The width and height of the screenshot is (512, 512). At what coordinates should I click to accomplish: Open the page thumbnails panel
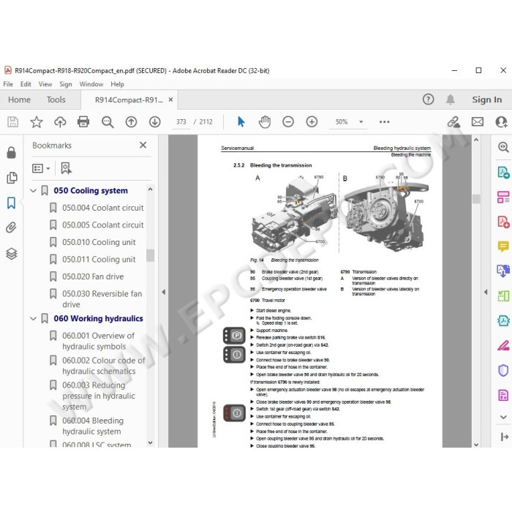(x=12, y=178)
